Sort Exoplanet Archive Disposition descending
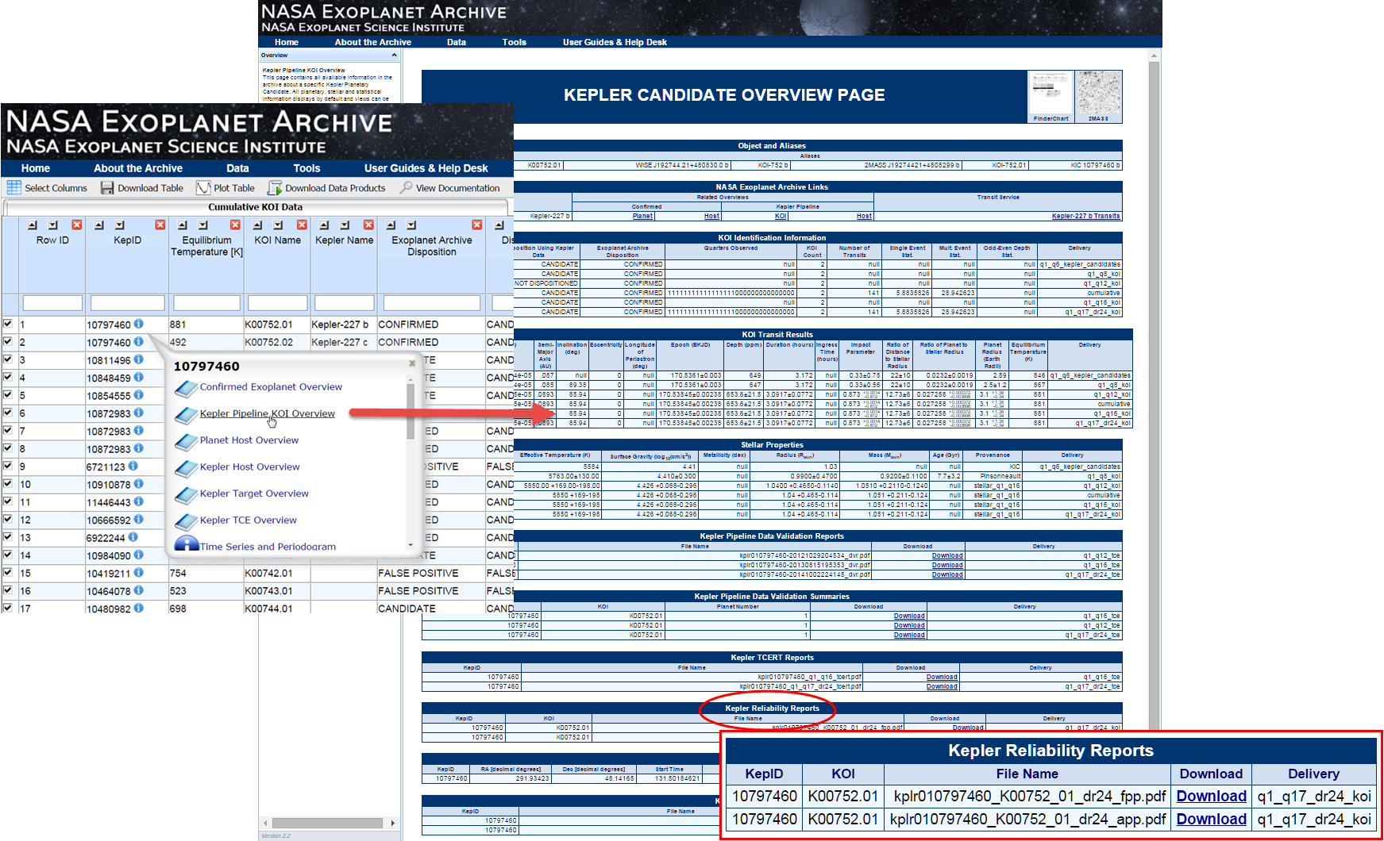 coord(411,225)
